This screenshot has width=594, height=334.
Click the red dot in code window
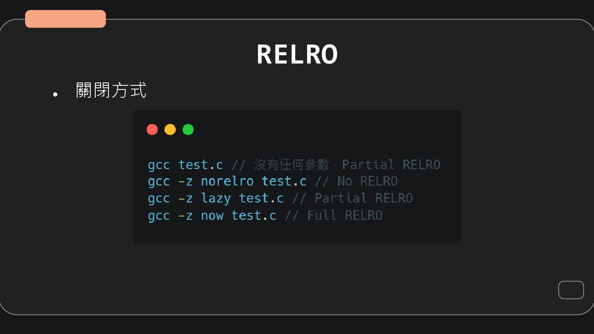[x=152, y=129]
